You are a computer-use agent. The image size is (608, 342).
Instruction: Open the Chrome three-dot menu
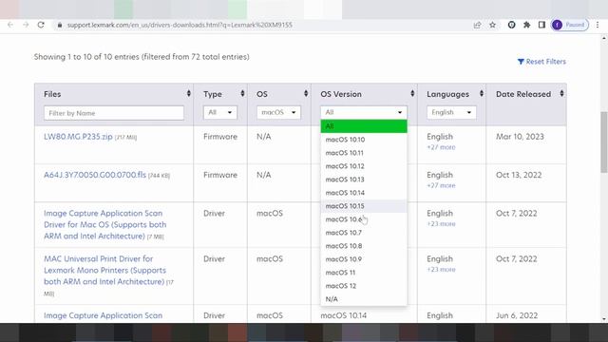[598, 25]
